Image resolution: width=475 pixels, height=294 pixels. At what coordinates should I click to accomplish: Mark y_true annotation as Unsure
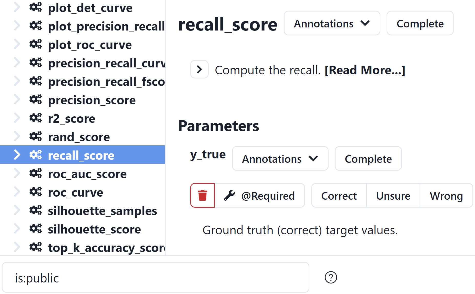click(393, 196)
